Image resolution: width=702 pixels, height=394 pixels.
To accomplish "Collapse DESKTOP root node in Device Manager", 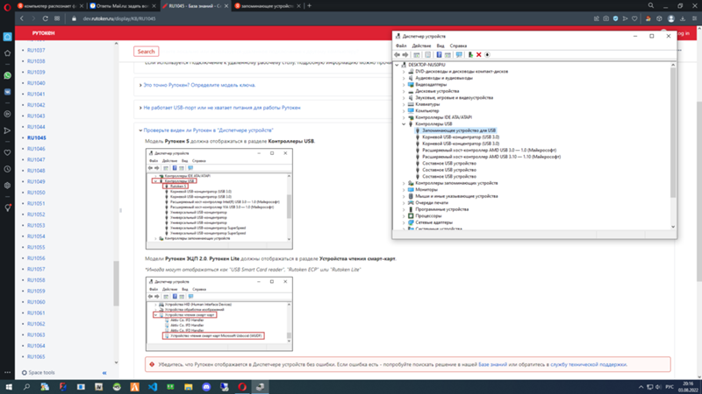I will tap(398, 65).
